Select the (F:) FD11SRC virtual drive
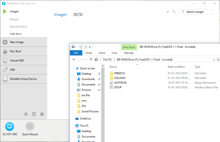This screenshot has width=220, height=142. coord(10,126)
